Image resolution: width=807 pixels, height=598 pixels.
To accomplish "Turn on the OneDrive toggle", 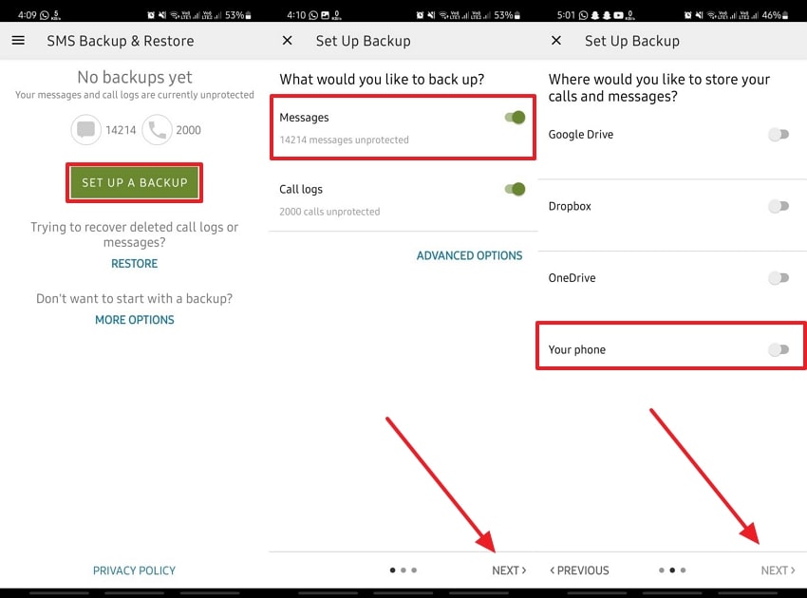I will (x=778, y=278).
